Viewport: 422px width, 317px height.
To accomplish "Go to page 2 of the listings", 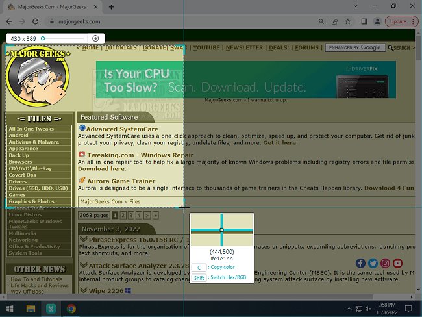I will point(123,215).
